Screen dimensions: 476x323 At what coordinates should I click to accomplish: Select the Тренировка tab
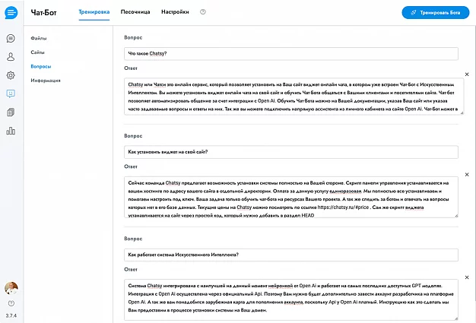tap(94, 12)
